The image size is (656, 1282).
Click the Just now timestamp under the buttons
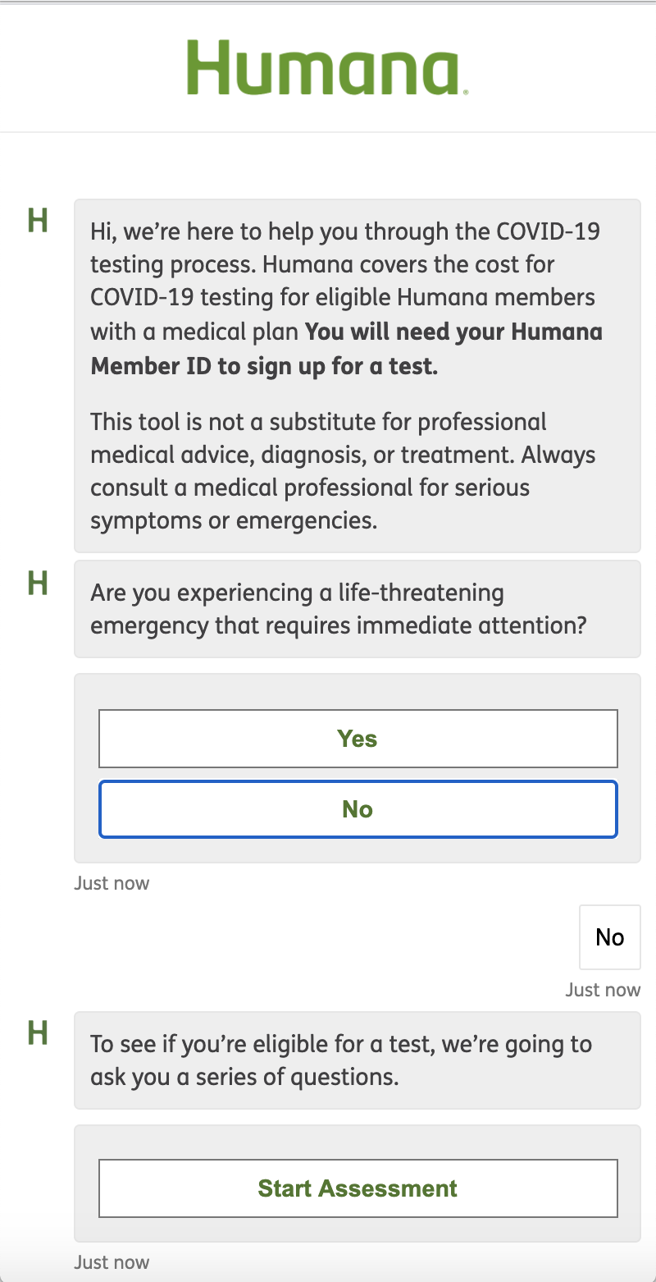click(x=112, y=882)
